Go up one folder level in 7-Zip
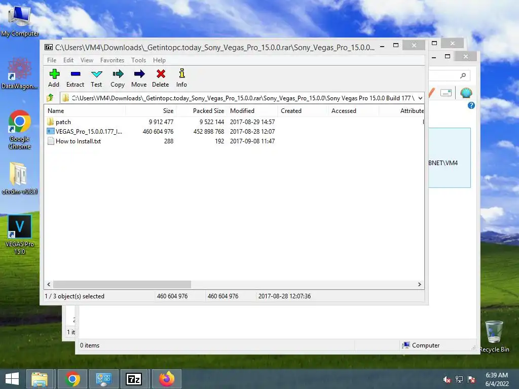The width and height of the screenshot is (519, 389). point(50,98)
